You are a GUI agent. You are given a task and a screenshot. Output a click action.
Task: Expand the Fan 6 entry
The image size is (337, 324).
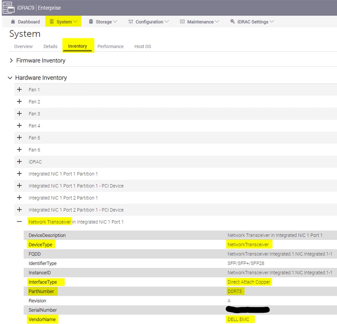coord(19,150)
